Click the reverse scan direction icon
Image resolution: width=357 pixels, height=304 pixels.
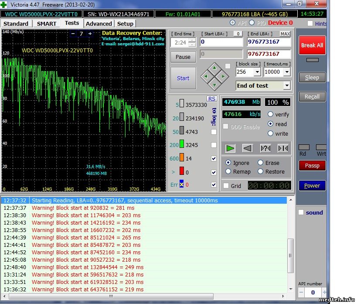point(247,148)
